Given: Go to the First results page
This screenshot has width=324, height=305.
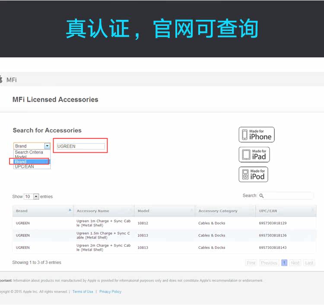Looking at the screenshot, I should (251, 263).
